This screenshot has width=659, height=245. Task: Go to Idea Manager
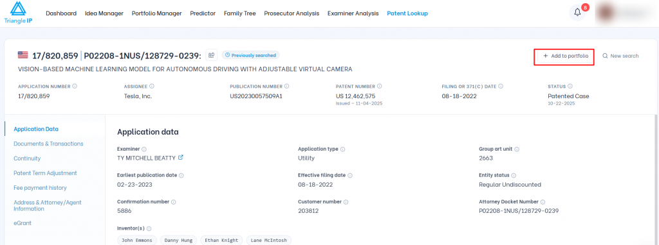[x=104, y=13]
